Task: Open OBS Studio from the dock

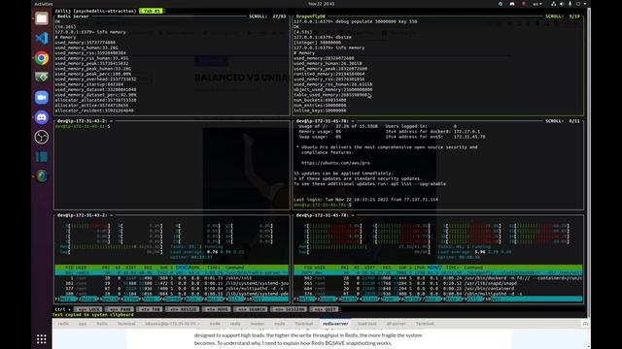Action: pos(41,137)
